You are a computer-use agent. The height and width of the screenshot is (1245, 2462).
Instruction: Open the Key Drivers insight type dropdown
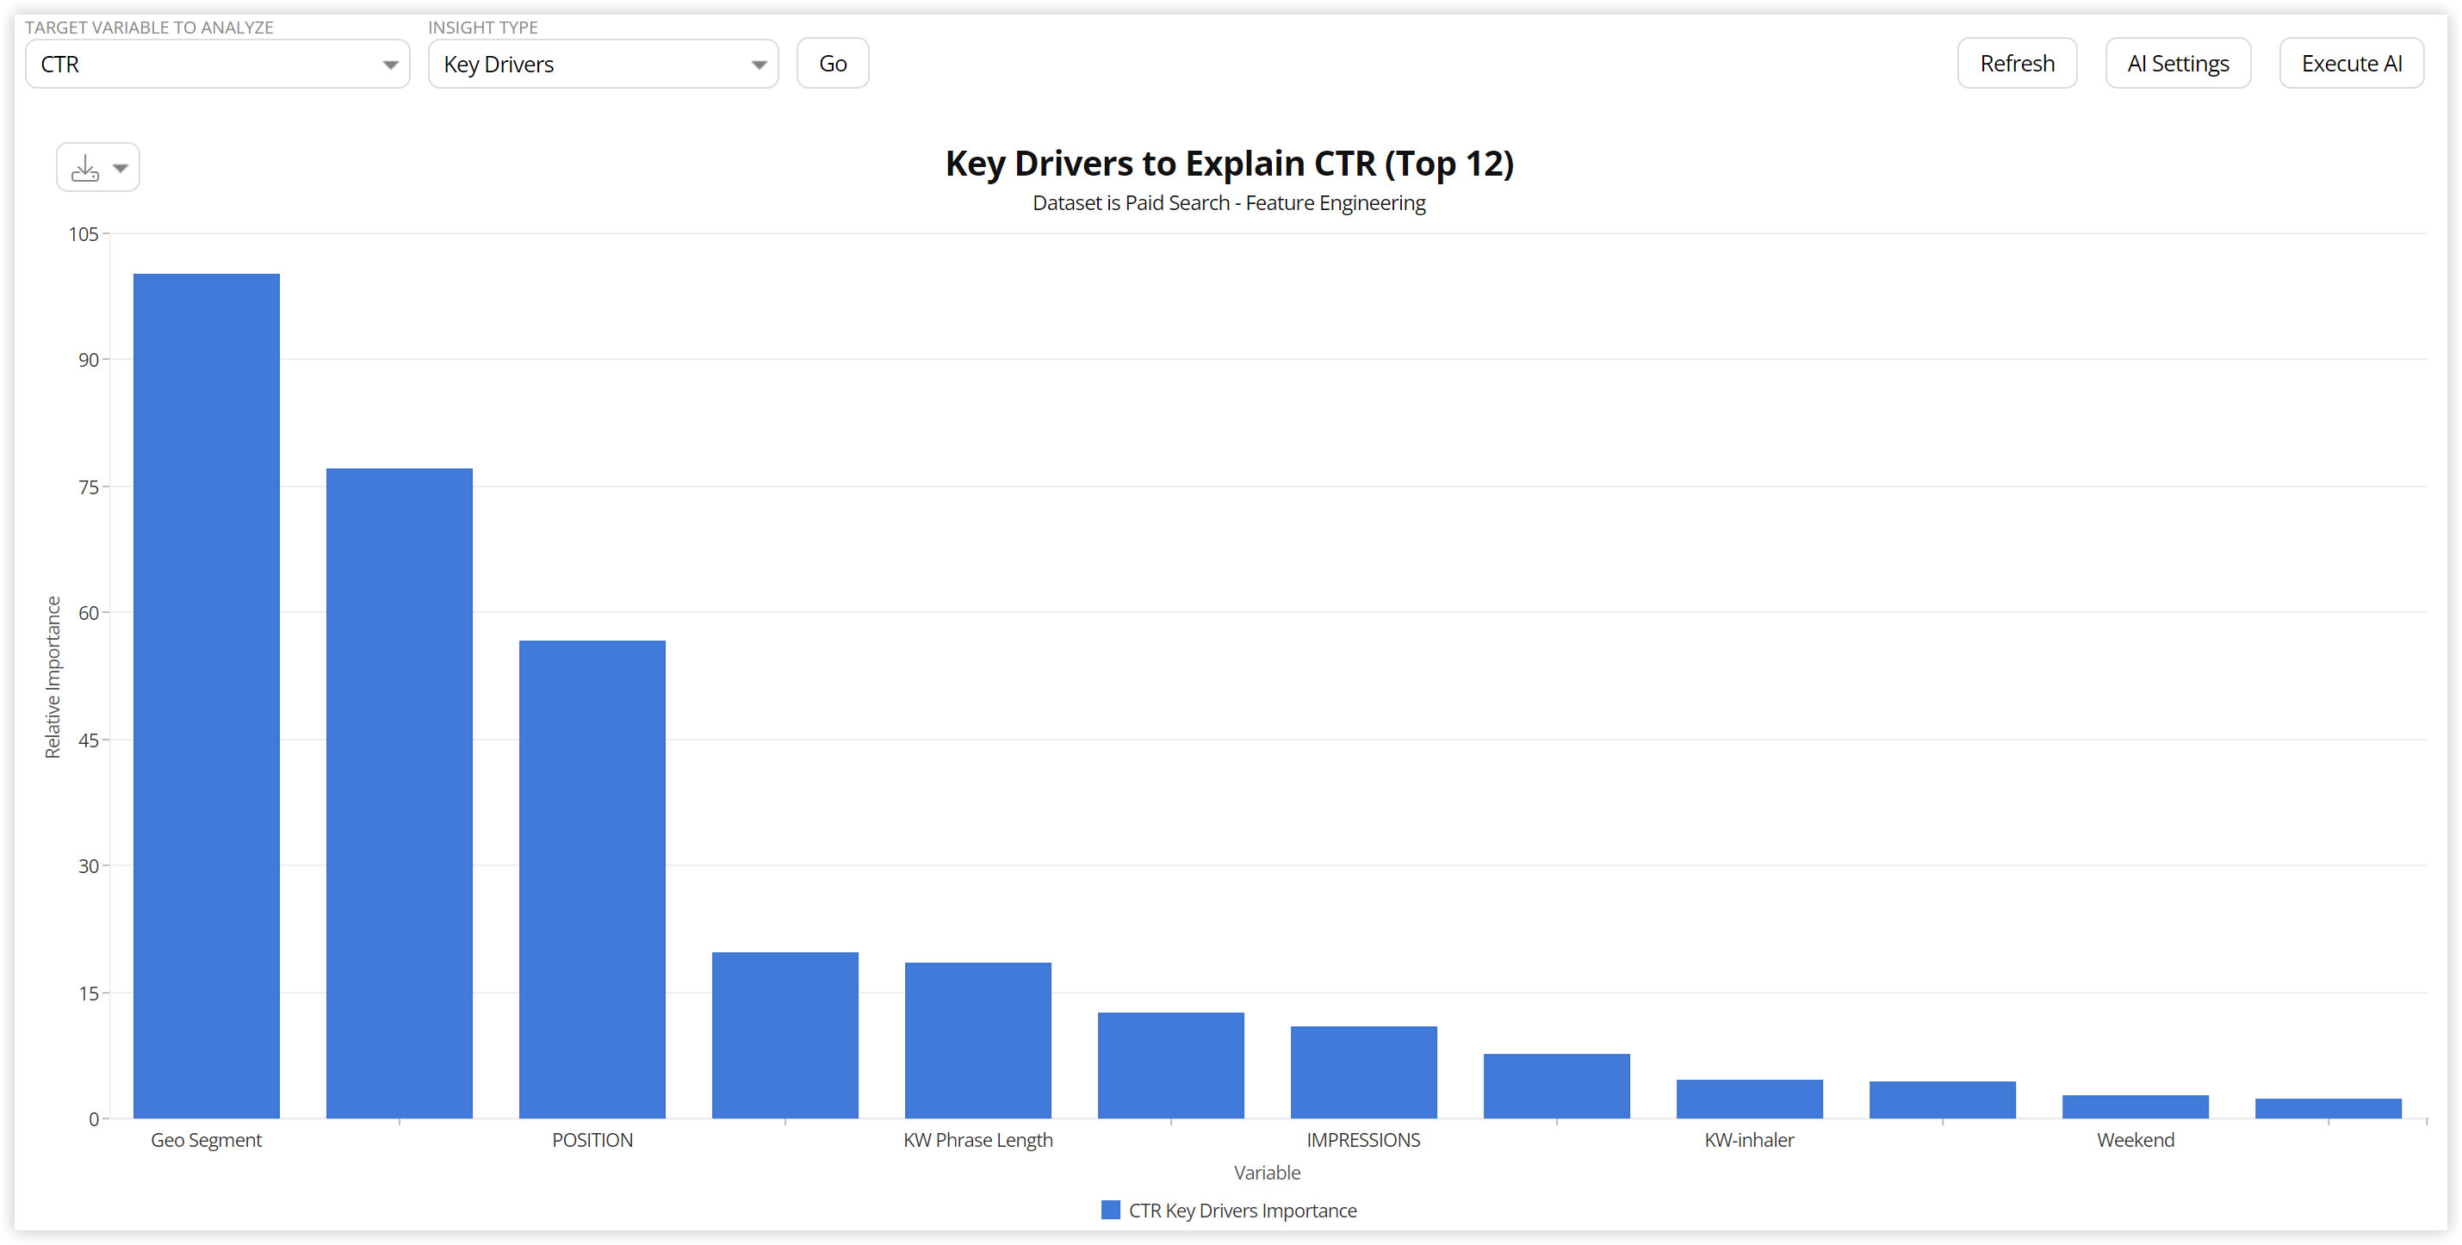[603, 64]
